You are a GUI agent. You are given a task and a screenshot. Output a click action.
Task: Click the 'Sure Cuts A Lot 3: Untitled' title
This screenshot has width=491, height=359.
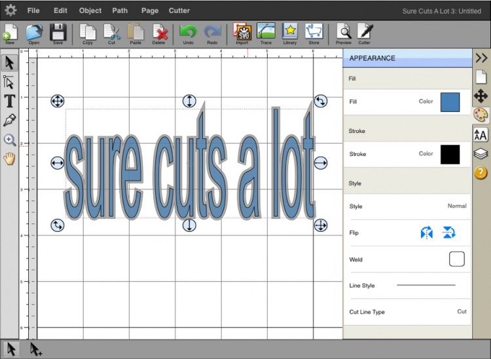(441, 11)
